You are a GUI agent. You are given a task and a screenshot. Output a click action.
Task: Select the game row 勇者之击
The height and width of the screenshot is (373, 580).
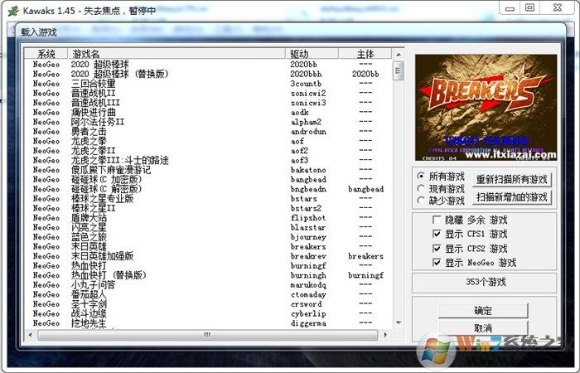click(207, 132)
